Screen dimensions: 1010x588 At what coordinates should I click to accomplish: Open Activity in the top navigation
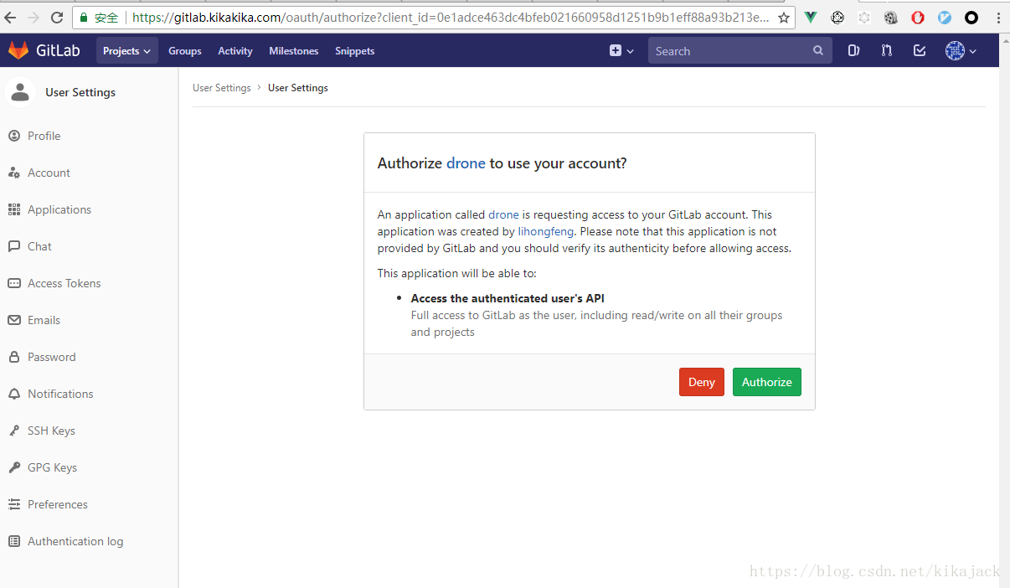235,51
